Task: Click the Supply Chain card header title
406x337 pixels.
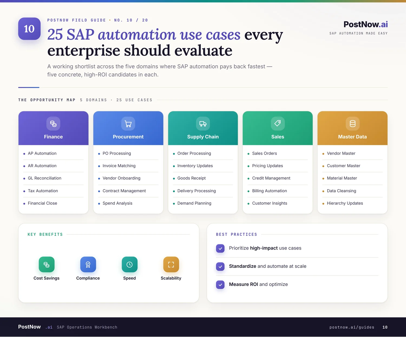Action: click(x=203, y=137)
